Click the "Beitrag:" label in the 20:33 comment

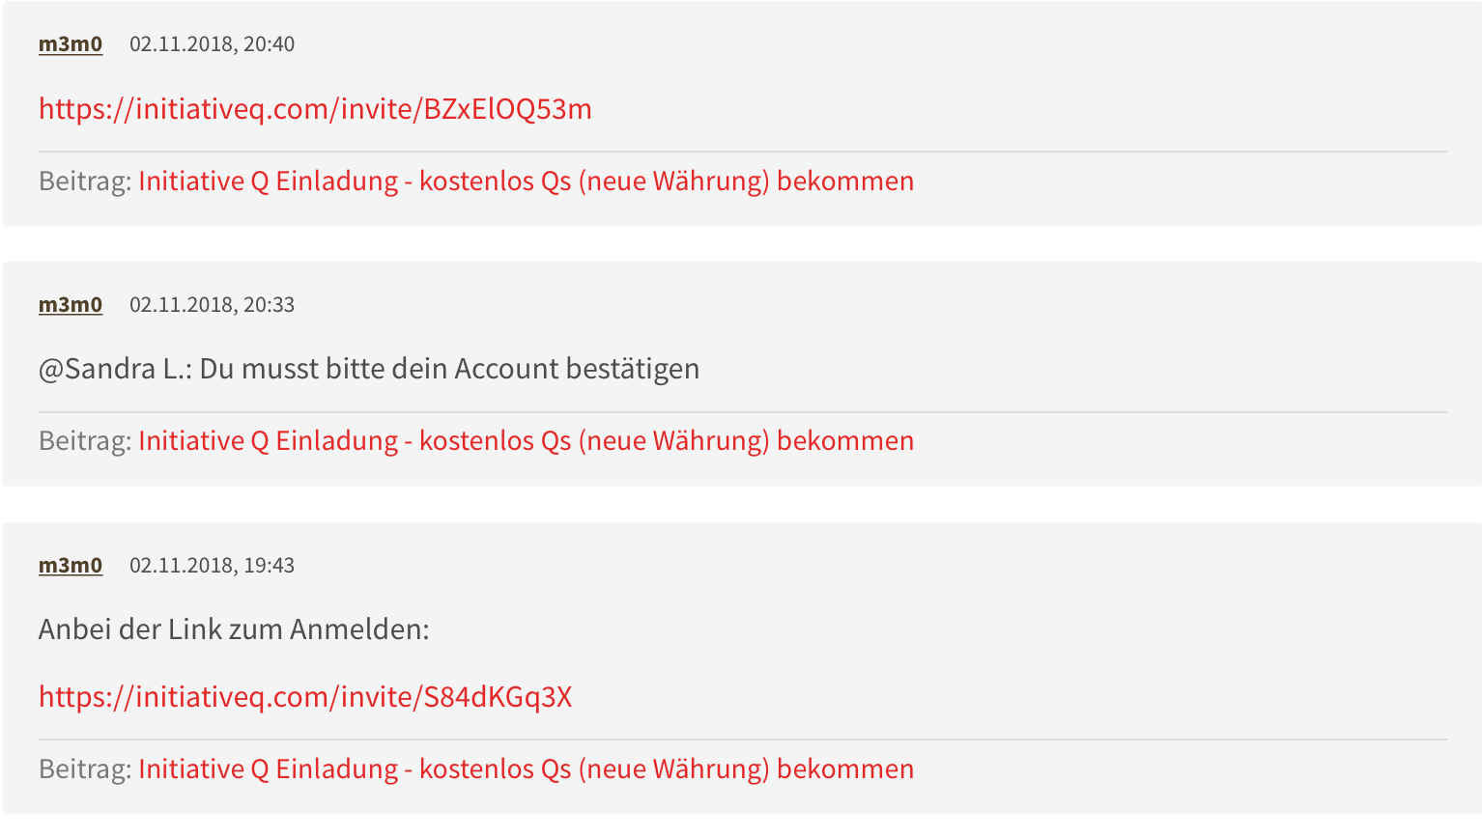point(85,441)
